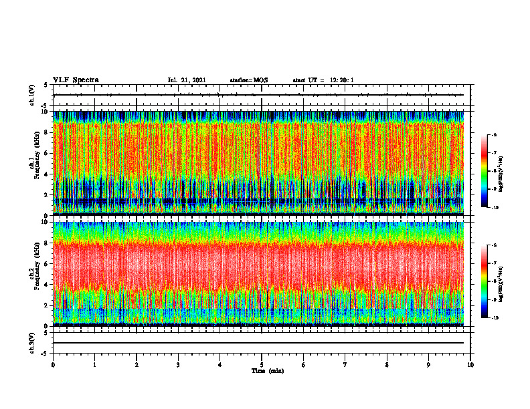Click the 5 V tick on ch.1(V) axis

coord(46,85)
